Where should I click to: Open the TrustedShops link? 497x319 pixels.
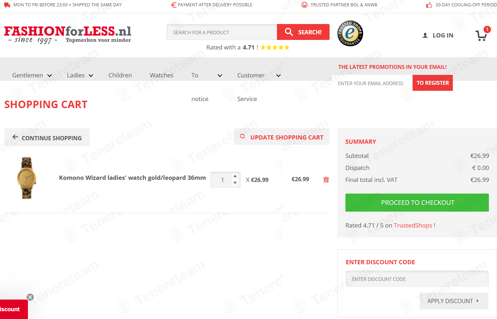(x=413, y=225)
